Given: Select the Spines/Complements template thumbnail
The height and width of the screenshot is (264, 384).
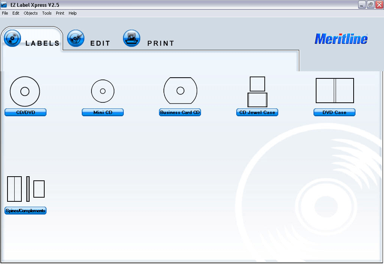Looking at the screenshot, I should [x=25, y=189].
